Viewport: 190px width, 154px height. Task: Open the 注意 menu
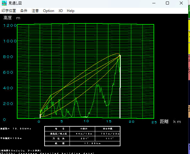(35, 11)
